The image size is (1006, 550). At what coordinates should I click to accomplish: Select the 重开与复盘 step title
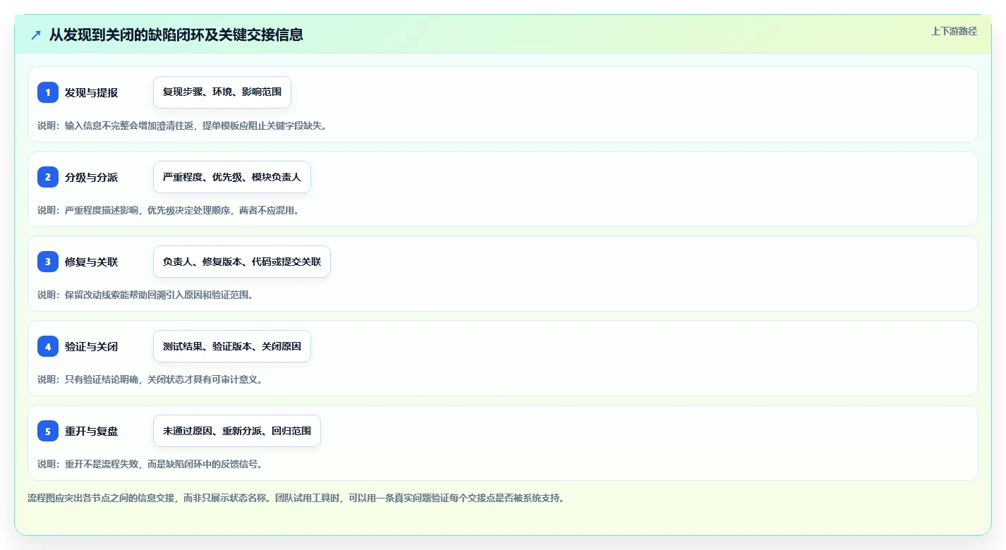pyautogui.click(x=91, y=431)
